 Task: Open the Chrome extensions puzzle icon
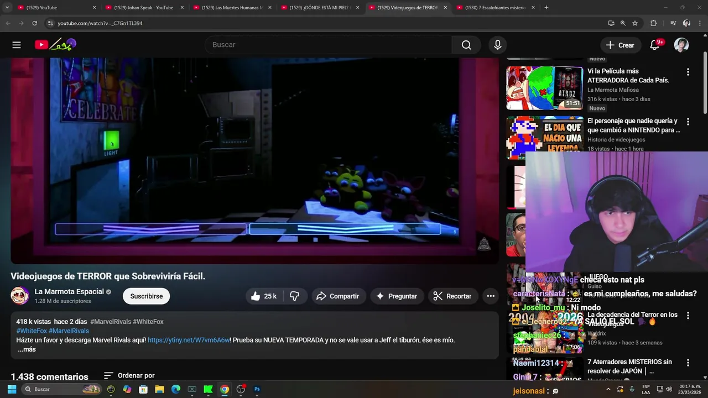pyautogui.click(x=653, y=23)
